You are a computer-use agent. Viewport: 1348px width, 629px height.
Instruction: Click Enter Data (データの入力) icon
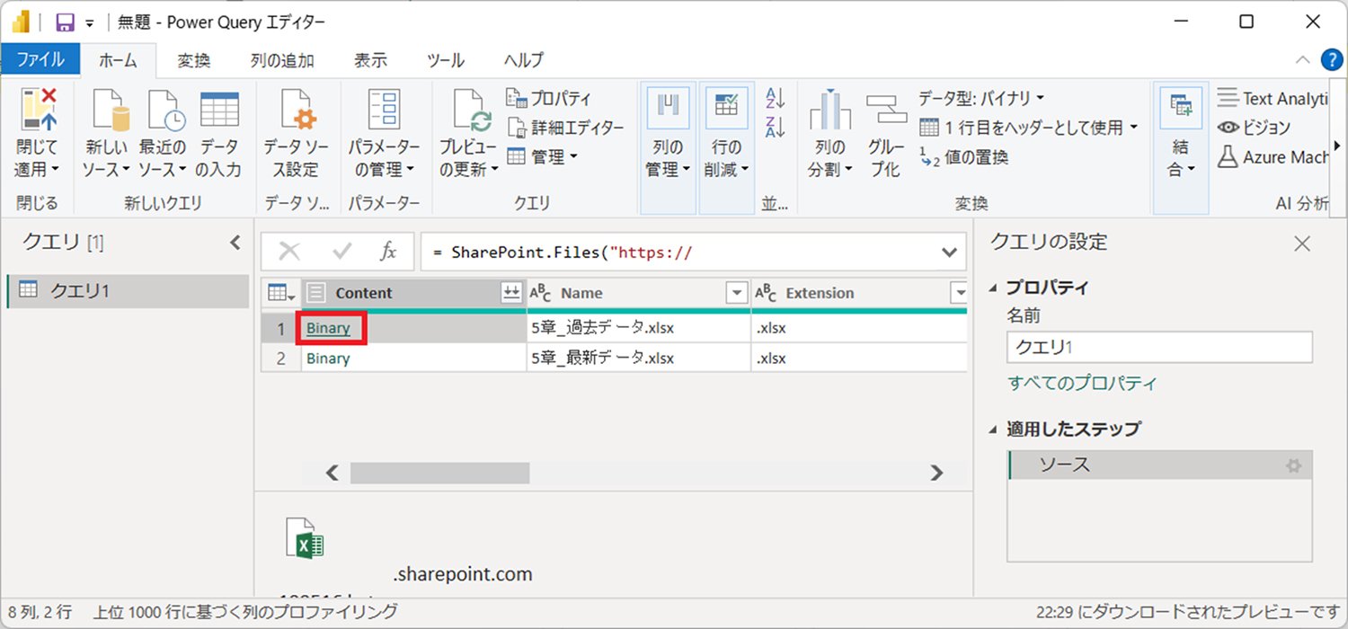[x=219, y=110]
